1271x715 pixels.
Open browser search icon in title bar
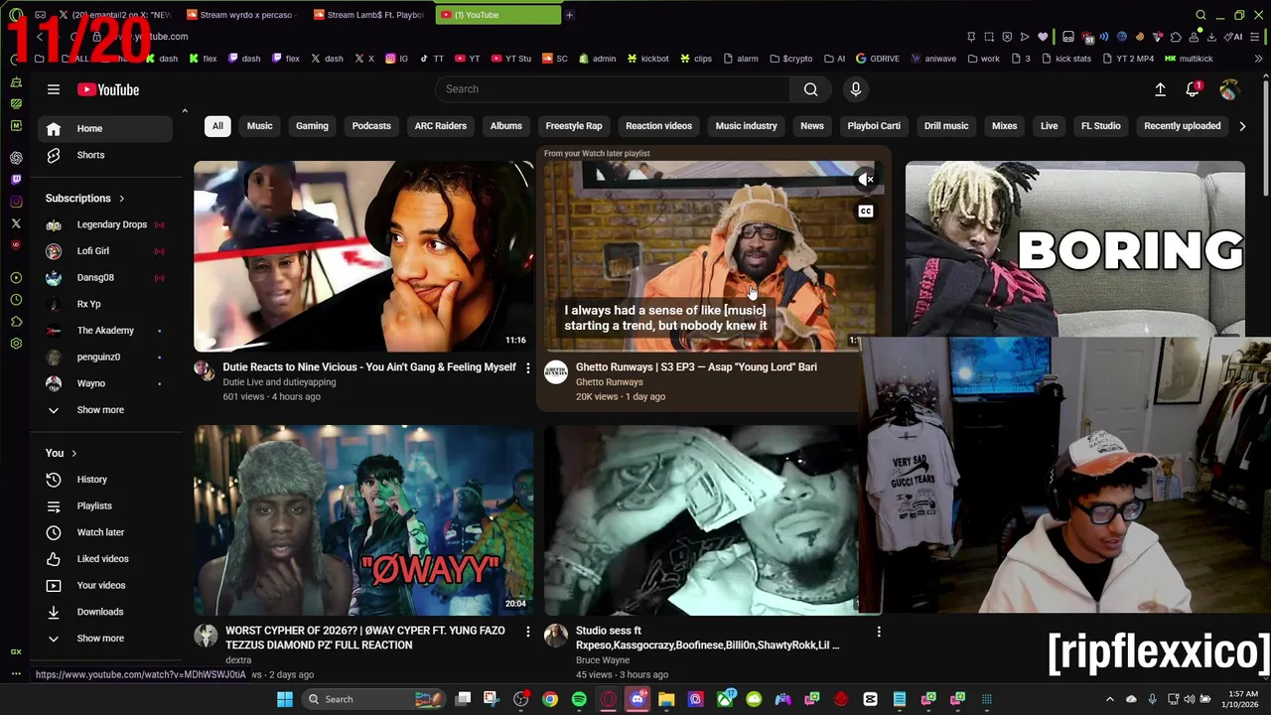pos(1200,15)
